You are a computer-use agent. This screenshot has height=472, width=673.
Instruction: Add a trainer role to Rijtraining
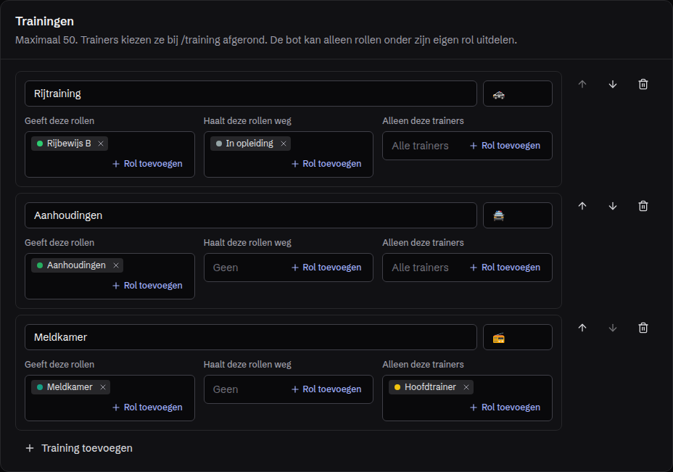point(505,146)
